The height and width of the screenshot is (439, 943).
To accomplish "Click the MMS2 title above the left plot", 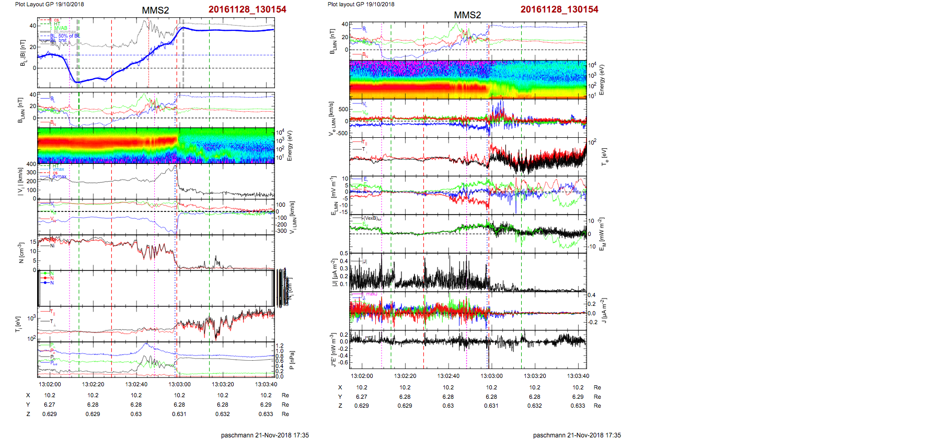I will pos(155,10).
